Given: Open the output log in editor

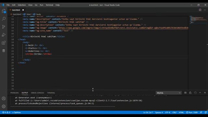Looking at the screenshot, I should pyautogui.click(x=195, y=93).
